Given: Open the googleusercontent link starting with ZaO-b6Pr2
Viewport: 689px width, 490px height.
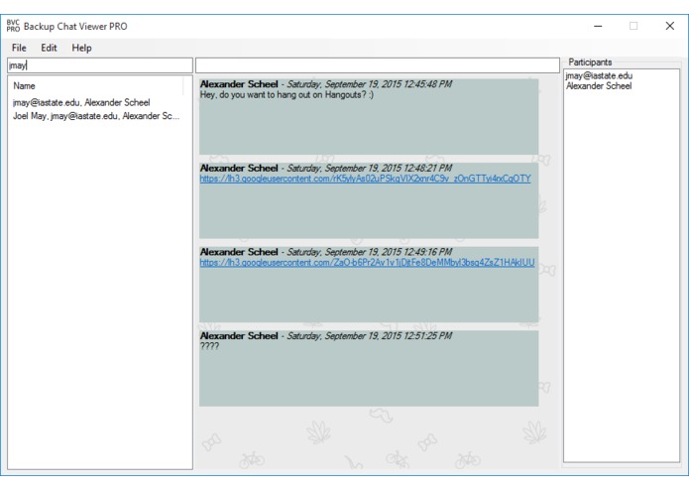Looking at the screenshot, I should tap(368, 263).
